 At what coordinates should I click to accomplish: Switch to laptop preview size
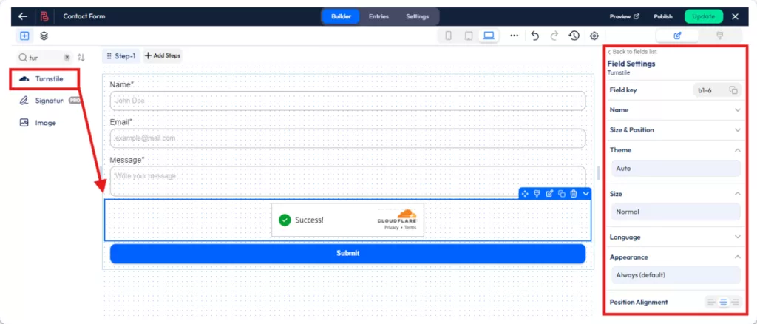[x=489, y=36]
